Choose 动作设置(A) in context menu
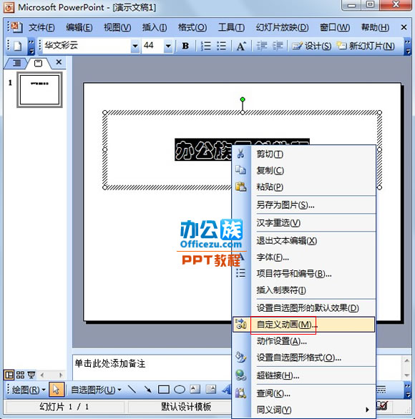This screenshot has height=419, width=415. (x=303, y=341)
